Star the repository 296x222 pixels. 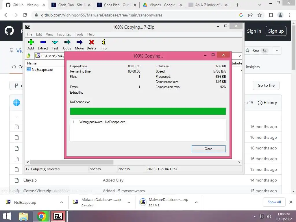259,51
